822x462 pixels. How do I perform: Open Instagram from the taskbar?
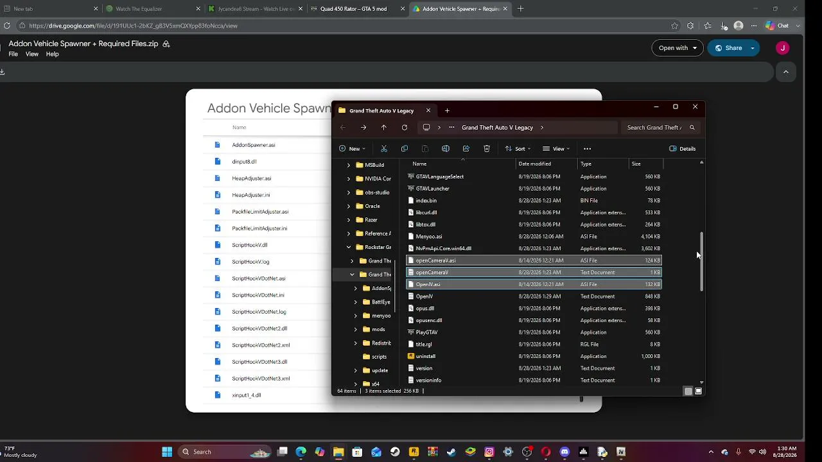click(489, 452)
